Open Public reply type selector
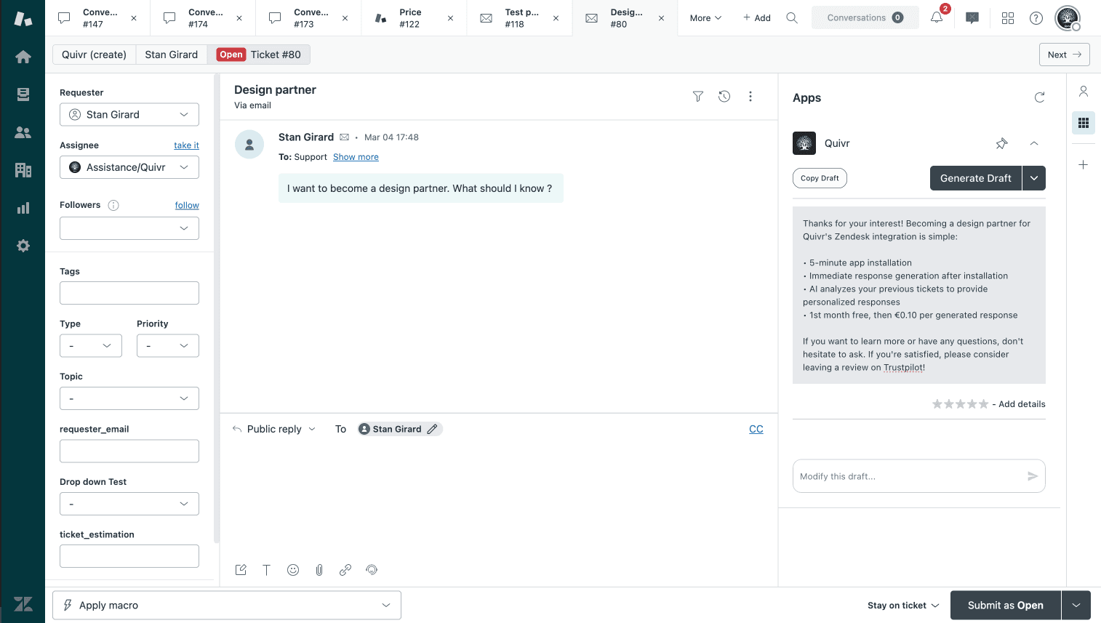Image resolution: width=1101 pixels, height=623 pixels. (x=274, y=429)
